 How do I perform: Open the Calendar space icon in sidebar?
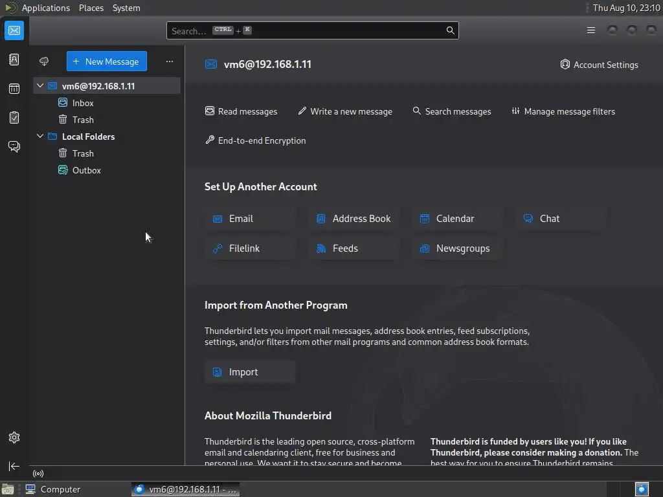tap(14, 88)
